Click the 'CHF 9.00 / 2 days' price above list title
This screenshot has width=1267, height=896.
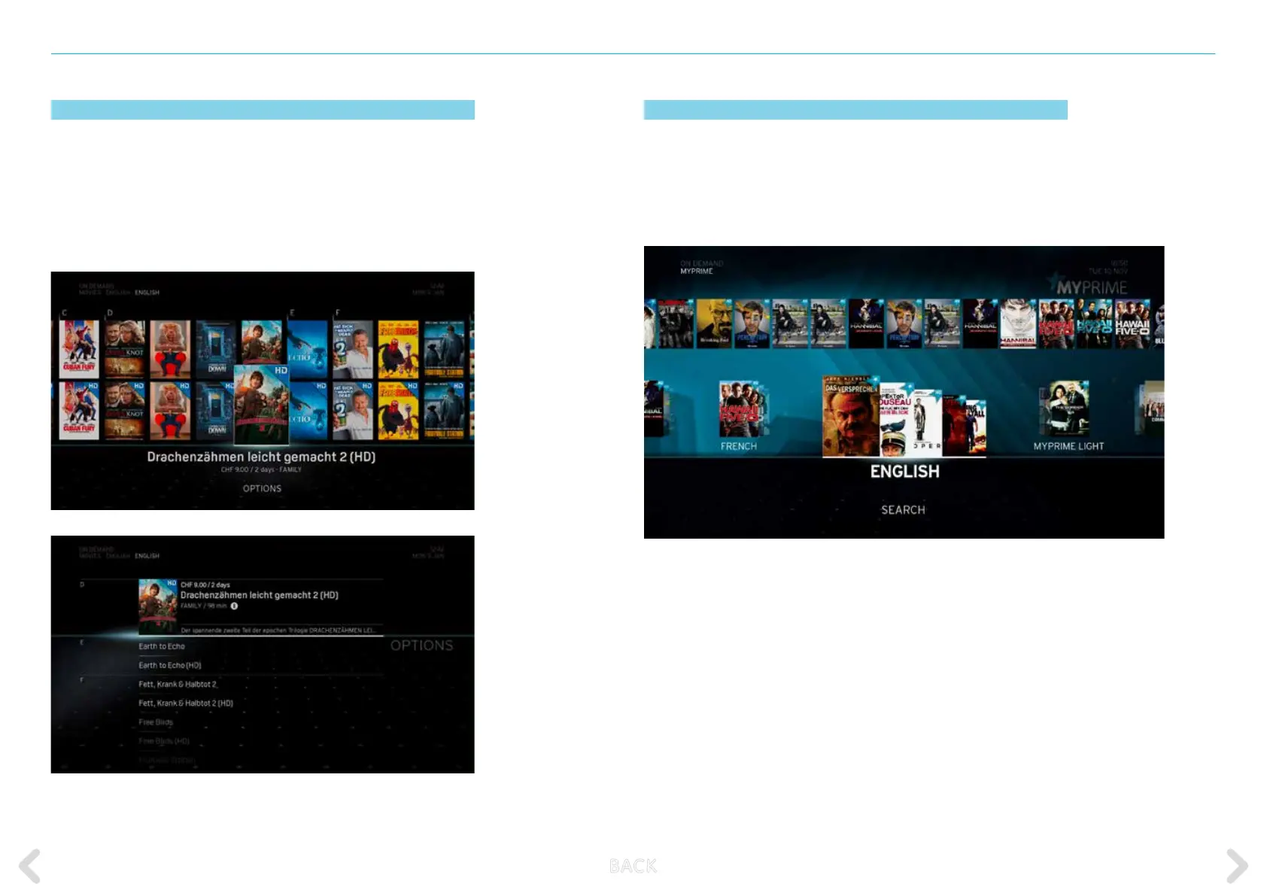coord(205,585)
